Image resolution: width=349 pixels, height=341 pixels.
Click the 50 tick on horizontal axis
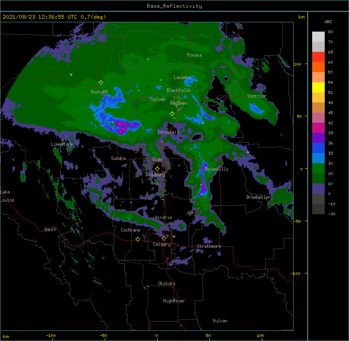point(208,335)
